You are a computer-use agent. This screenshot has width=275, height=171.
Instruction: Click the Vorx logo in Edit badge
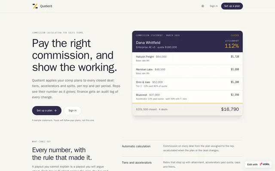point(264,164)
